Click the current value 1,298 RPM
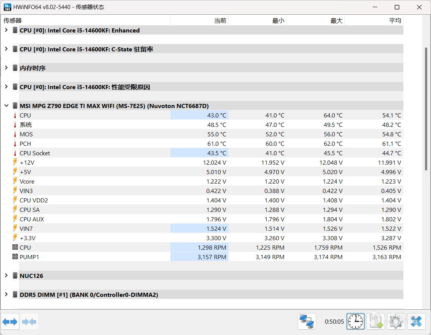Image resolution: width=431 pixels, height=335 pixels. (x=212, y=248)
